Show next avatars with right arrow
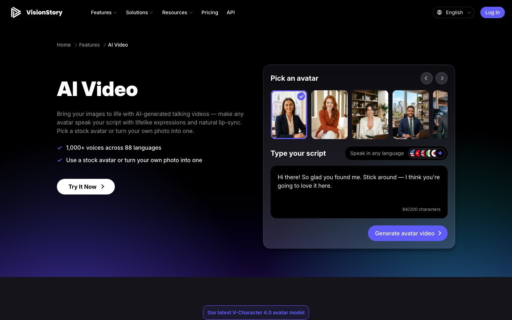The height and width of the screenshot is (320, 512). [x=442, y=78]
